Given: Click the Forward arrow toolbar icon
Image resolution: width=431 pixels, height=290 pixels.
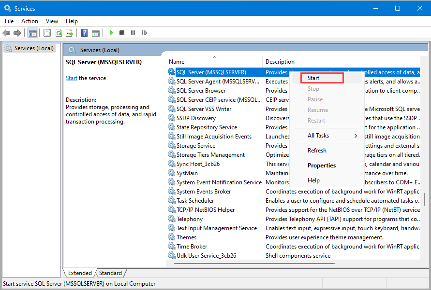Looking at the screenshot, I should tap(17, 33).
